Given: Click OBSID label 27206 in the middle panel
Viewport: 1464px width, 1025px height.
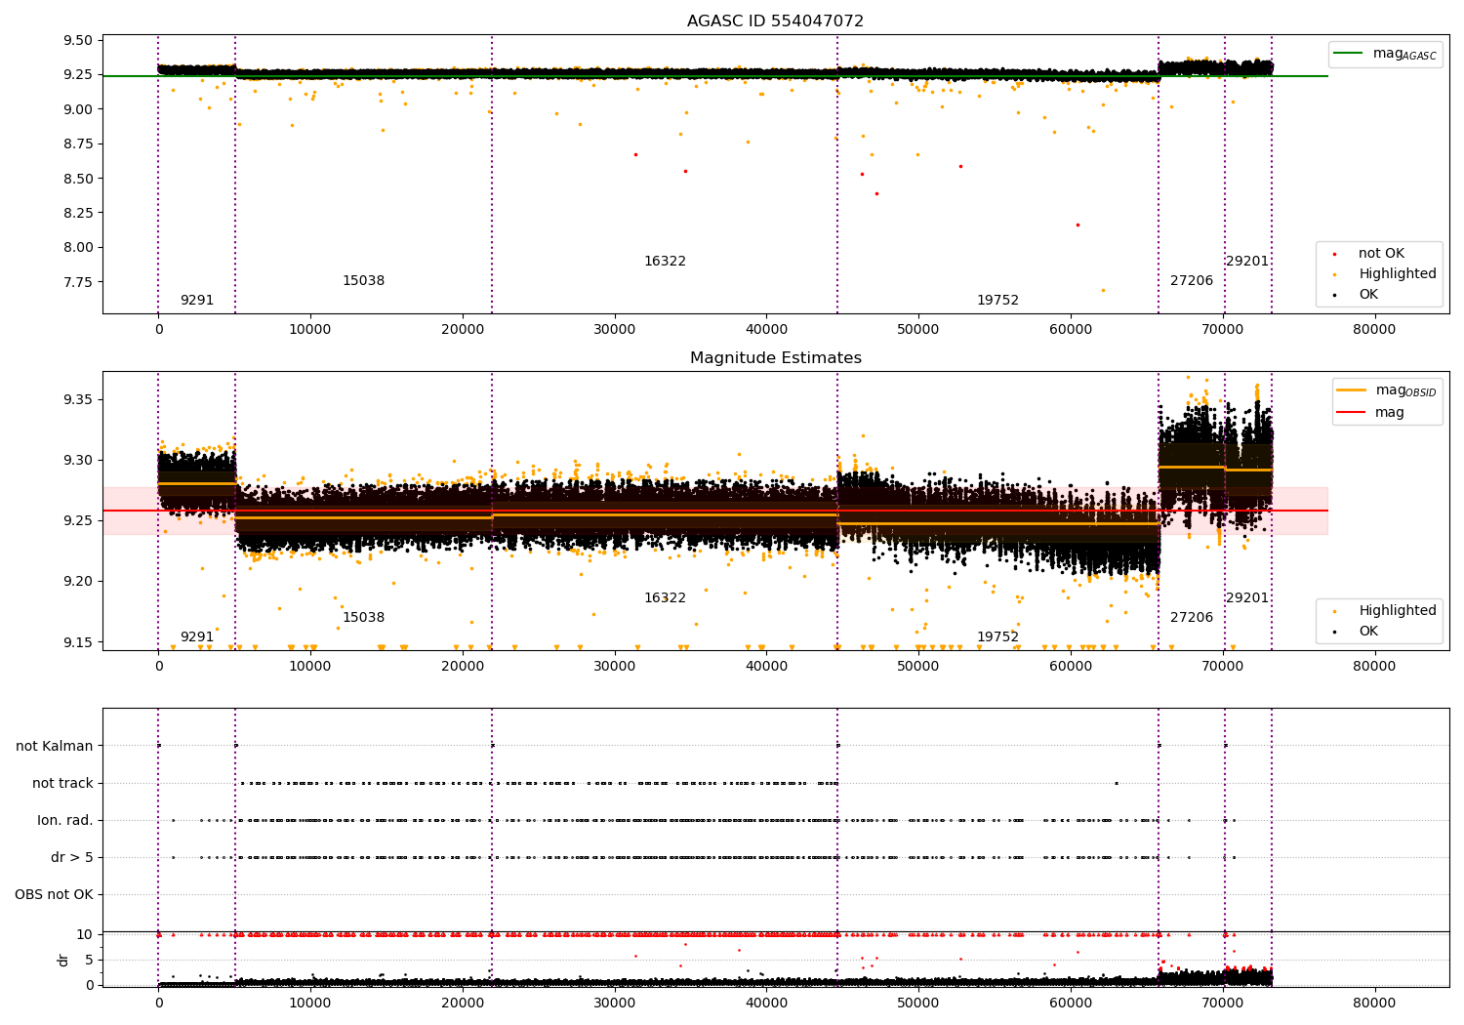Looking at the screenshot, I should point(1192,617).
